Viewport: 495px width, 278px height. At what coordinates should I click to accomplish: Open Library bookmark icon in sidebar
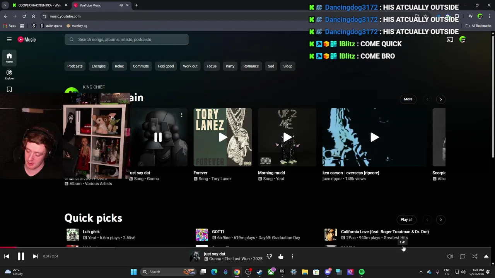(9, 89)
